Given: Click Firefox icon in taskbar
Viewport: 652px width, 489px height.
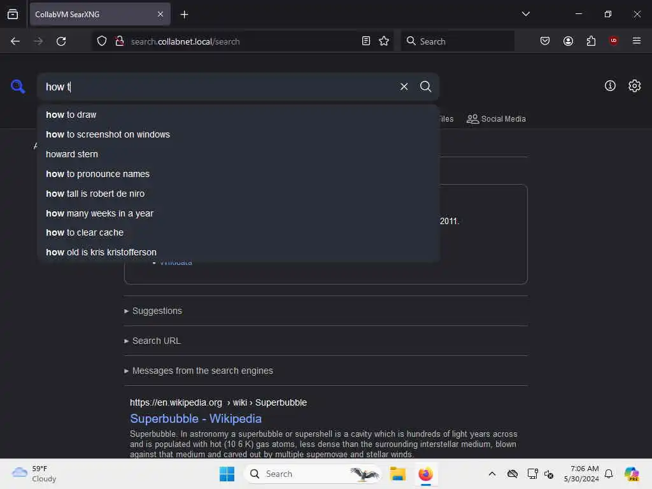Looking at the screenshot, I should click(x=426, y=474).
